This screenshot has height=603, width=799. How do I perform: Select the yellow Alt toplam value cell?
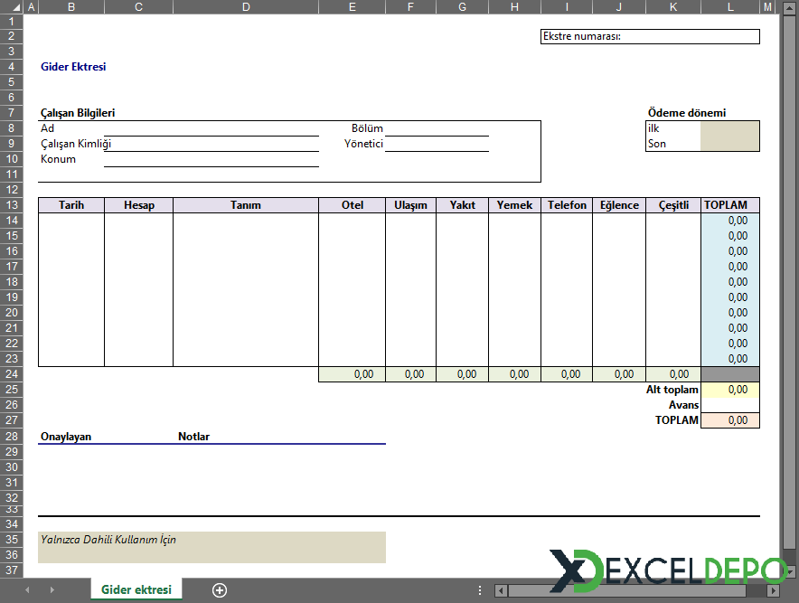coord(729,390)
